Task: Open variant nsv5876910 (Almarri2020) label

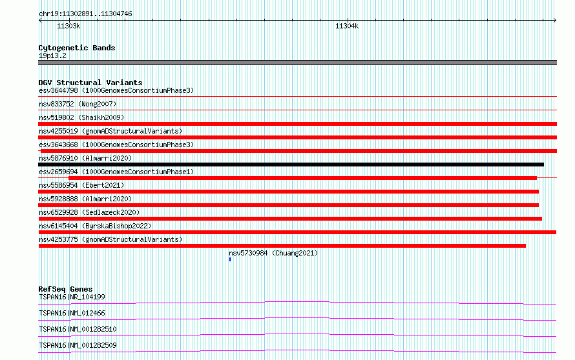Action: coord(85,158)
